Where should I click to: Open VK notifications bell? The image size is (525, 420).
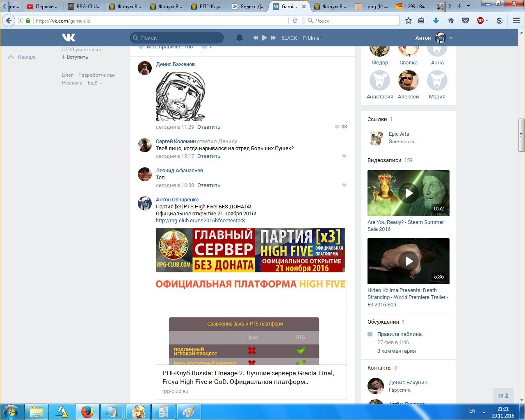pos(240,38)
